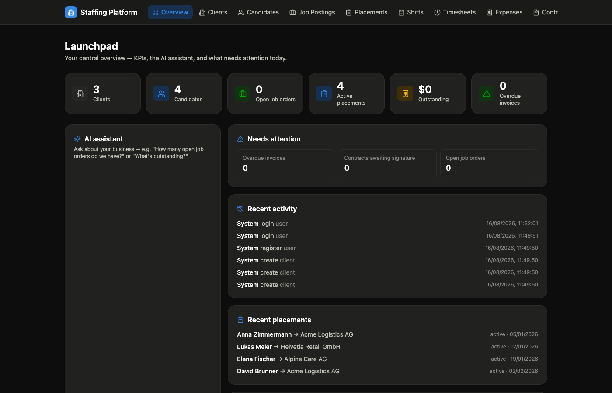Click the Recent activity history icon
Screen dimensions: 612x393
(240, 209)
